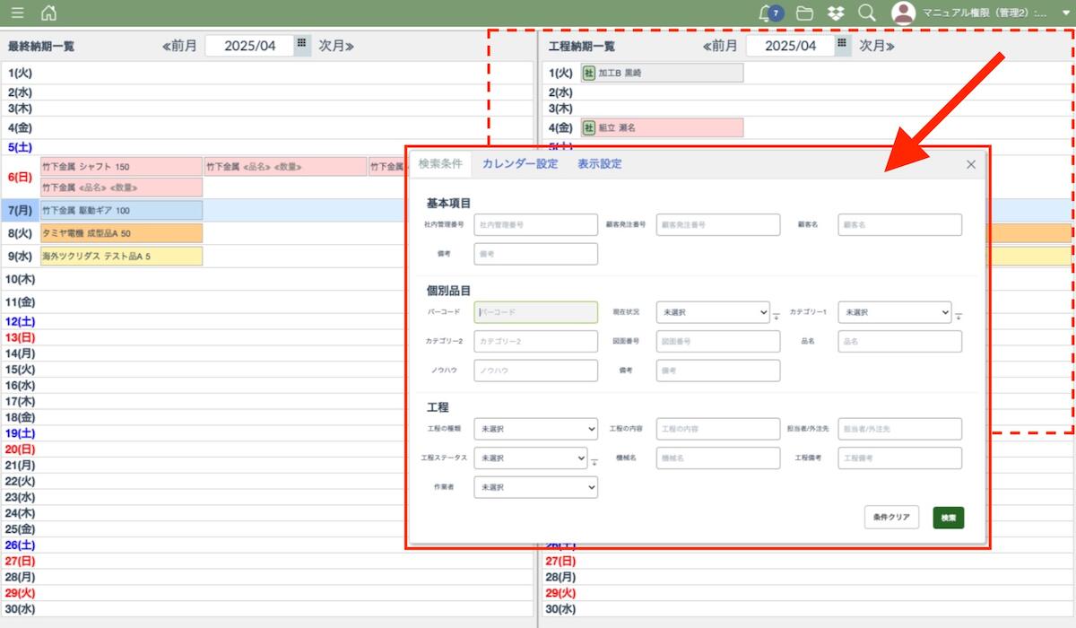Open the hamburger menu in the top bar
The height and width of the screenshot is (628, 1076).
[x=17, y=13]
